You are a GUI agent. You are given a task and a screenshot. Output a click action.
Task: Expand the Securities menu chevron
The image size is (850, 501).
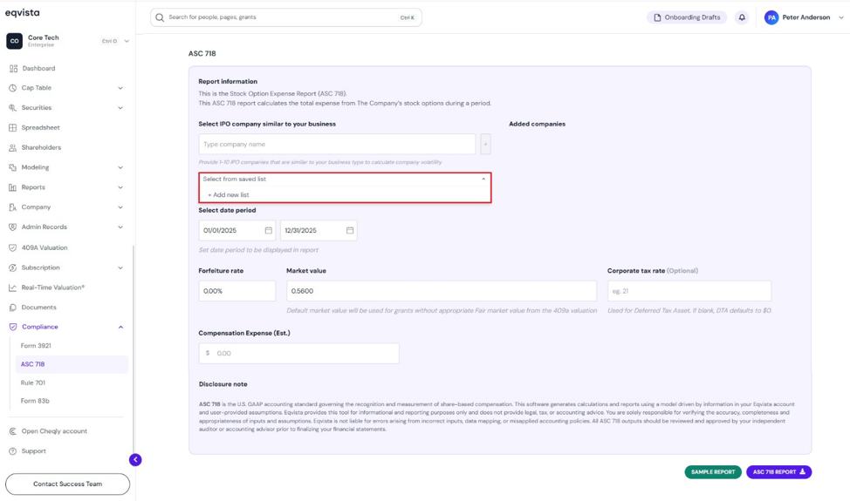(120, 108)
